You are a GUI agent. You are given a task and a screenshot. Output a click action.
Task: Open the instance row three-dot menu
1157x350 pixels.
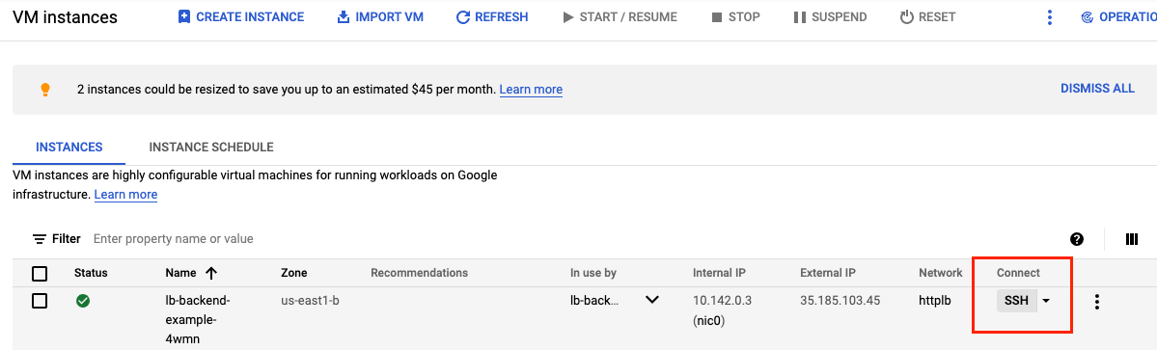coord(1097,301)
